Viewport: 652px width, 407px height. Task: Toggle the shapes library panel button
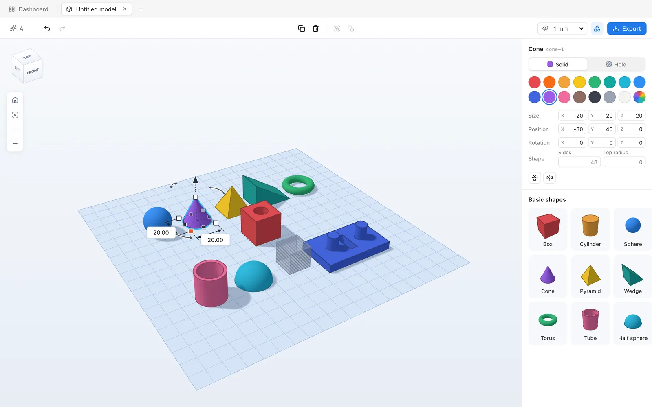[597, 28]
